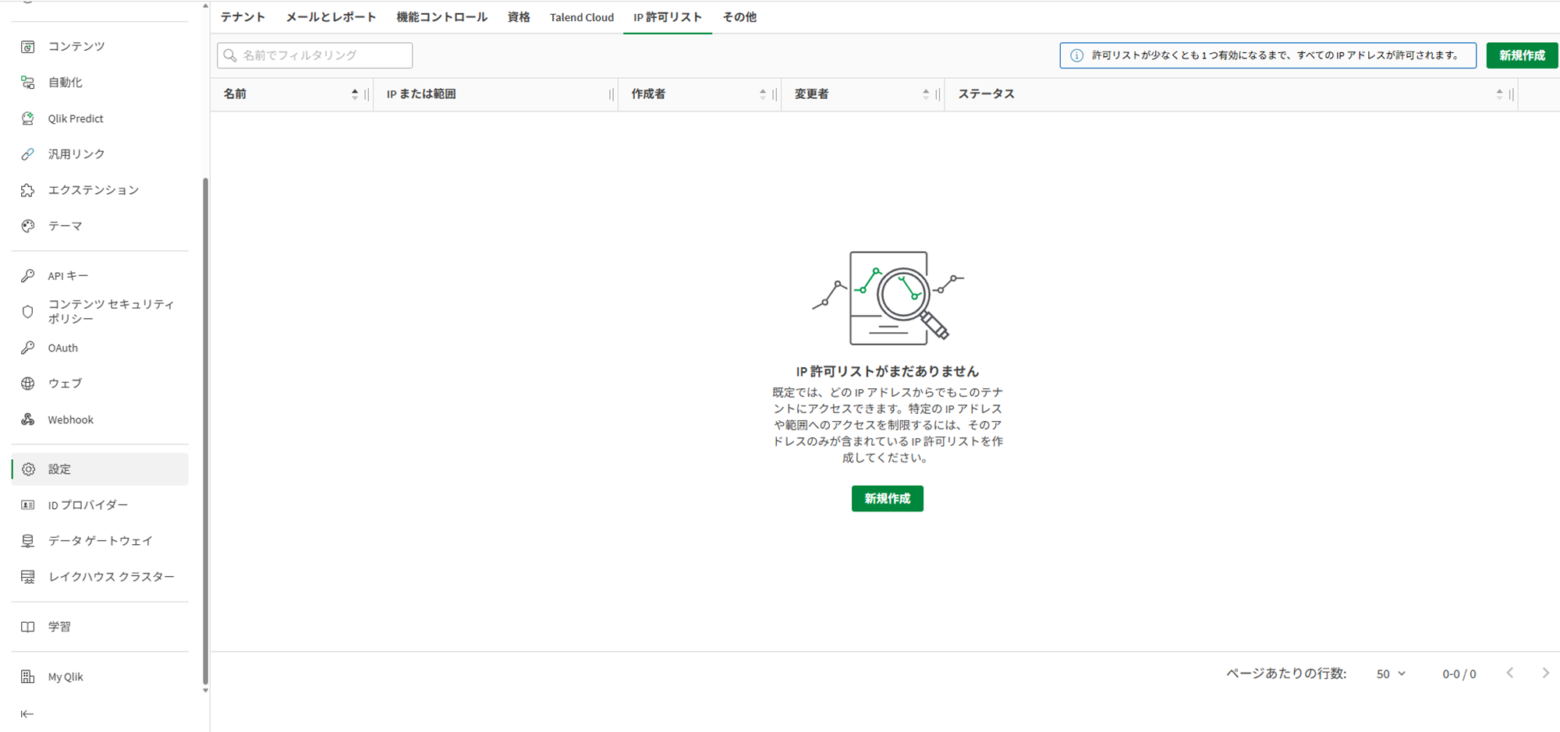Click the name filter search field

[315, 55]
